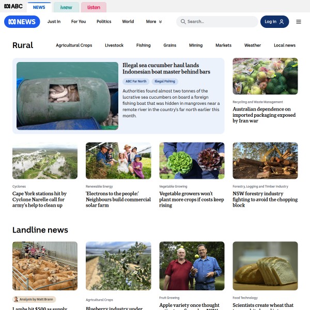Click the lettuce vegetable growers image
310x310 pixels.
(x=192, y=161)
